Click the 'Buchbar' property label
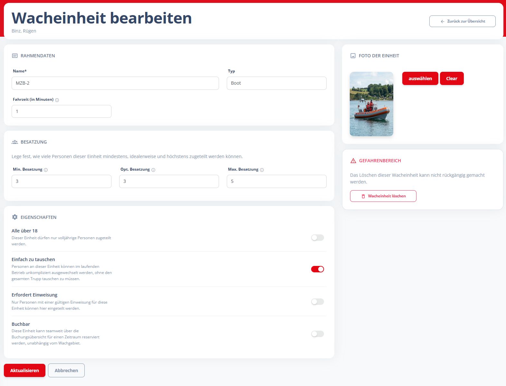Image resolution: width=506 pixels, height=386 pixels. pyautogui.click(x=21, y=324)
